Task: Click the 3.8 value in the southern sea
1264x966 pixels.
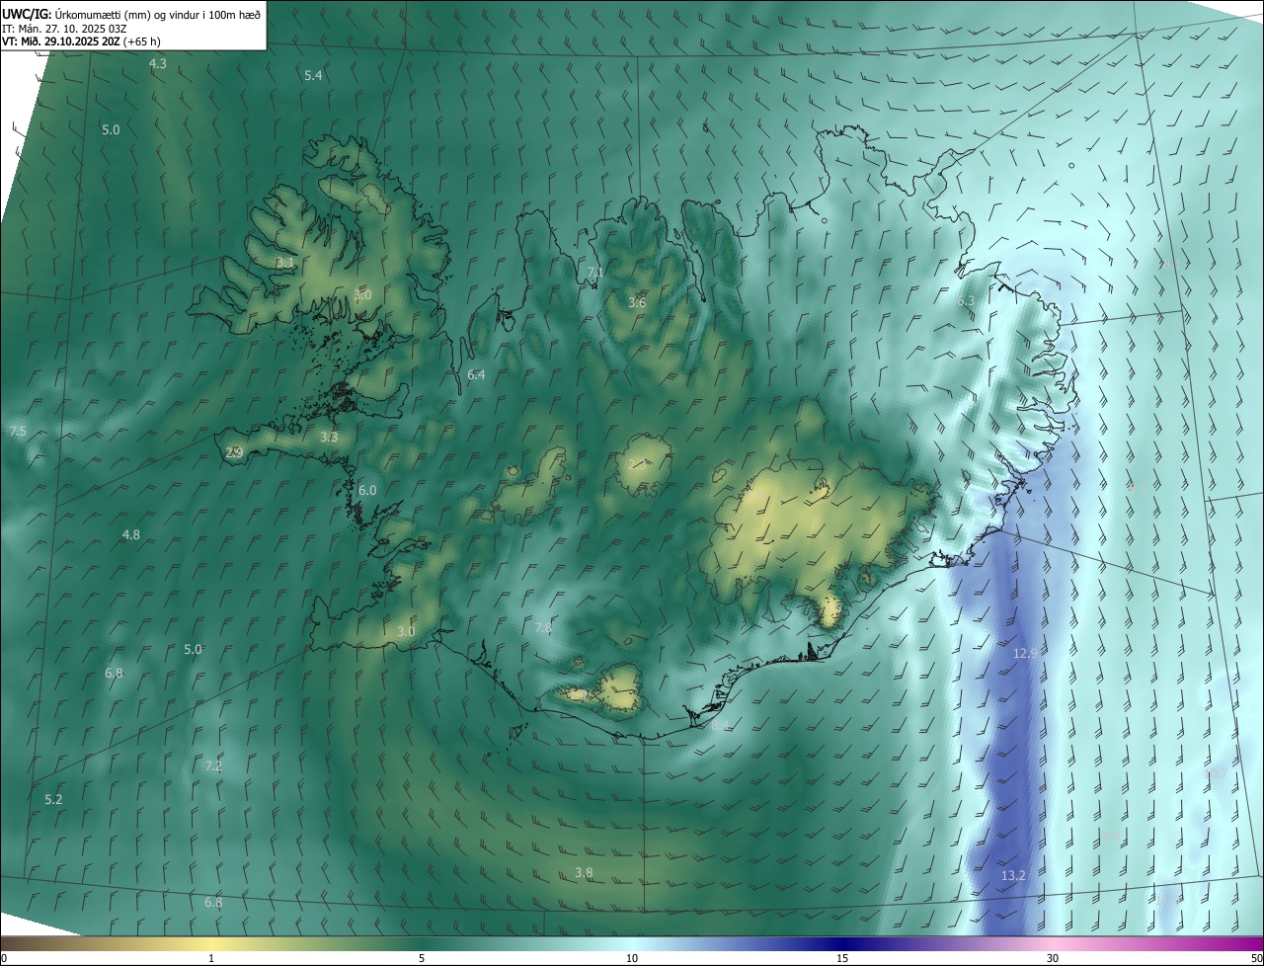Action: tap(584, 873)
